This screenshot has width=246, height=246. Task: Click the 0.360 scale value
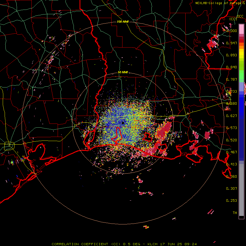click(232, 177)
